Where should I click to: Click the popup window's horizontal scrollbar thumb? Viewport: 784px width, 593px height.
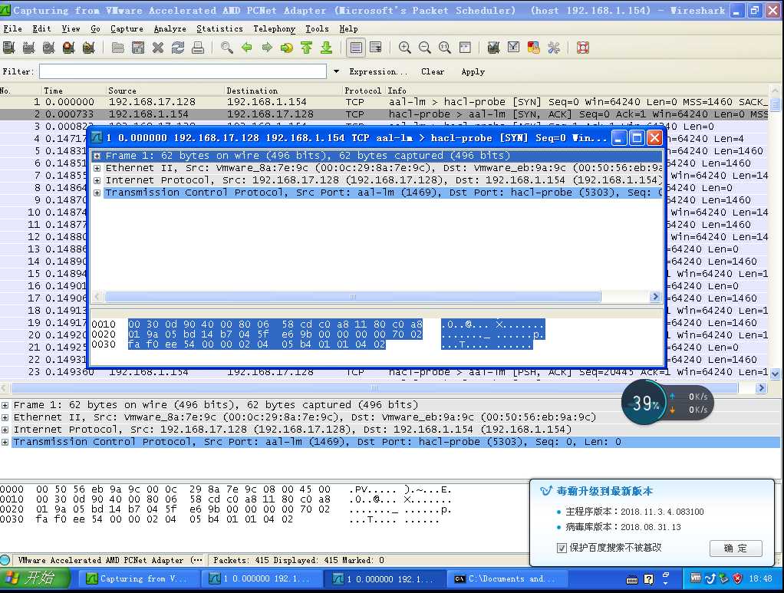353,297
